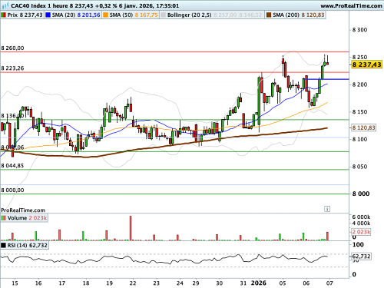Click the 8 050 price axis value
Screen dimensions: 384x288
(x=359, y=167)
